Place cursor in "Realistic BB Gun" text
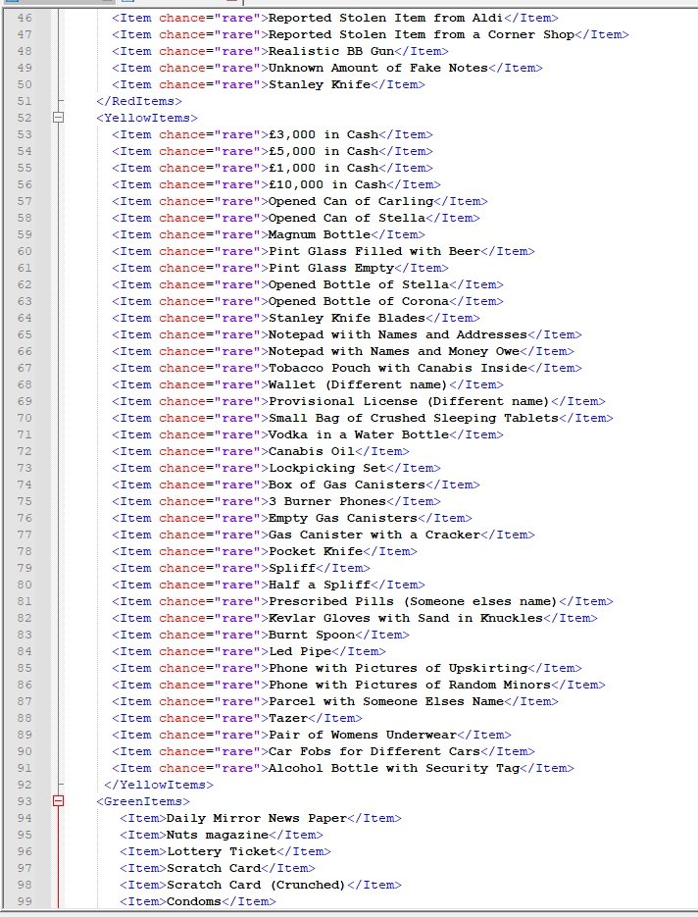Viewport: 698px width, 917px height. (331, 51)
